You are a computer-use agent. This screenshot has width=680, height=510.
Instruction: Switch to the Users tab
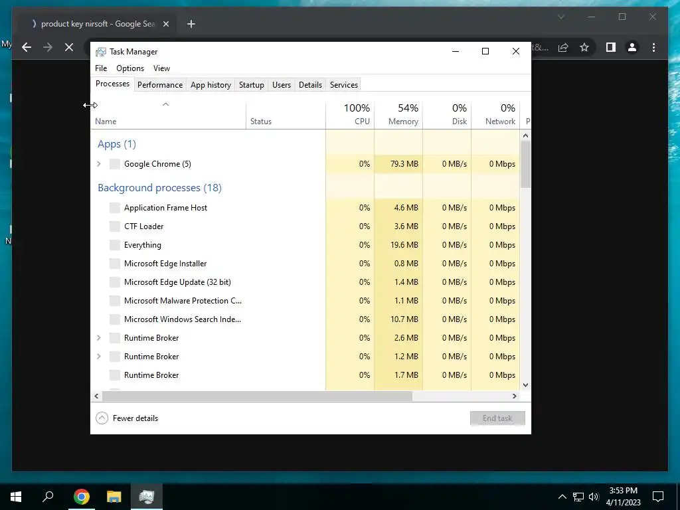click(x=282, y=85)
